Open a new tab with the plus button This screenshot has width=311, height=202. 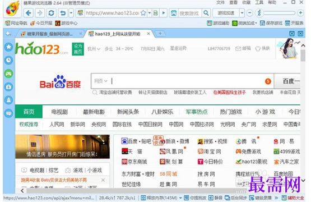pos(160,34)
